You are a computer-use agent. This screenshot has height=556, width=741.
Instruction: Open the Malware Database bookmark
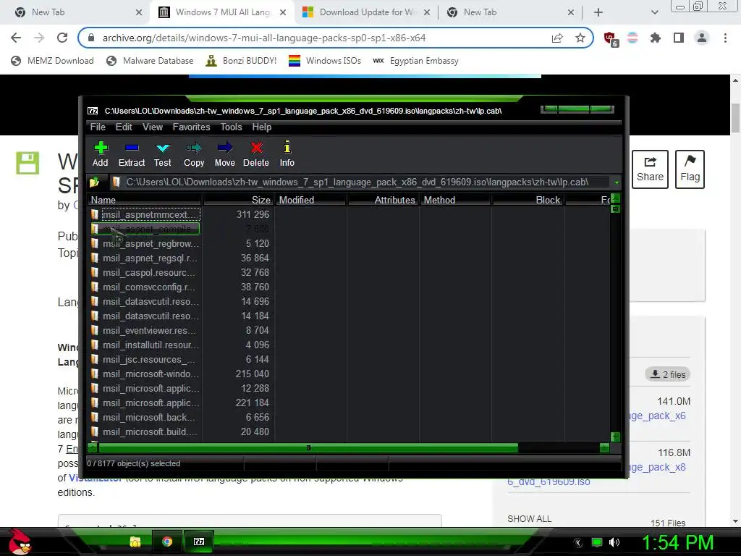[x=151, y=61]
